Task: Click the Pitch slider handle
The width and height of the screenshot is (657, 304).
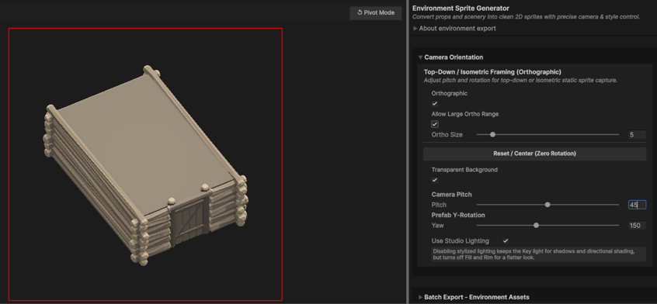Action: 547,205
